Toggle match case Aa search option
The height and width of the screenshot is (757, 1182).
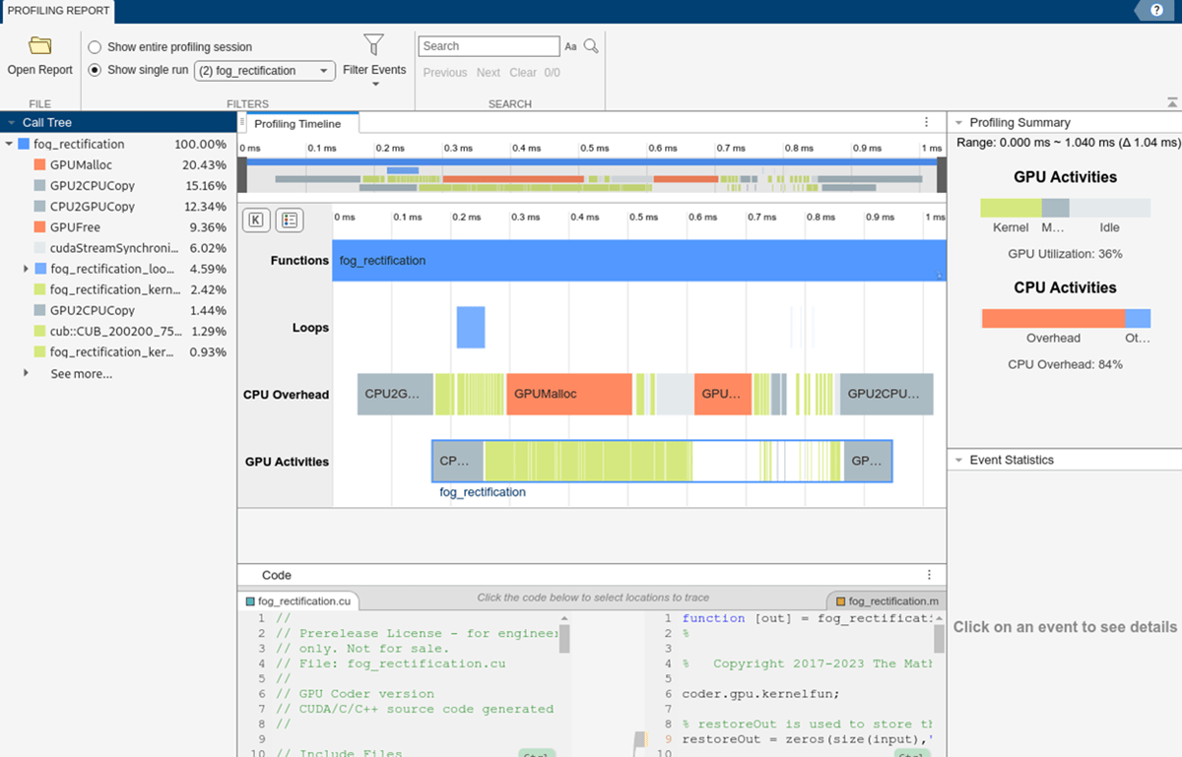[x=570, y=46]
